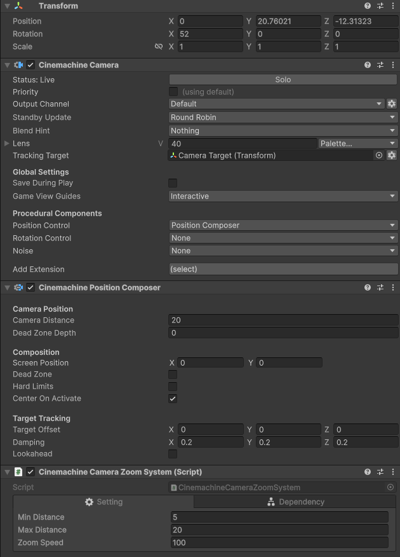Enable Save During Play checkbox
The height and width of the screenshot is (557, 400).
pyautogui.click(x=173, y=183)
